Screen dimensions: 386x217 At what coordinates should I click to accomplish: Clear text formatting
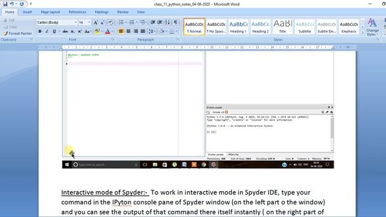[x=110, y=22]
